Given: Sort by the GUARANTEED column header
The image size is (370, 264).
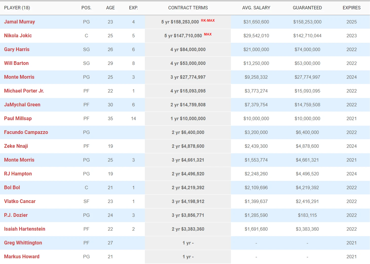Looking at the screenshot, I should (307, 8).
